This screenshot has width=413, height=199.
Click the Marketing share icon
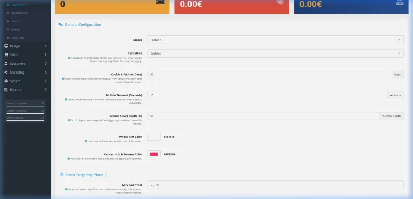point(6,73)
